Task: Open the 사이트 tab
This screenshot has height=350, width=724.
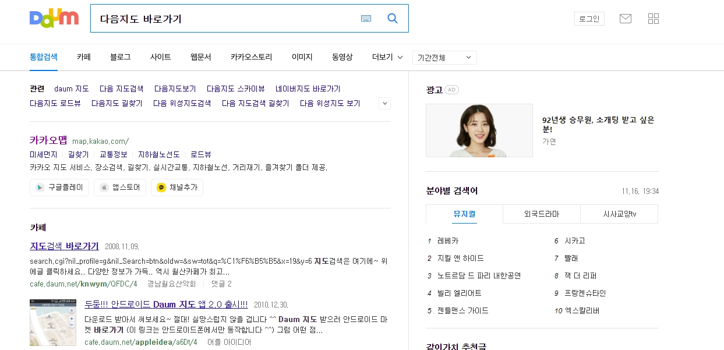Action: click(161, 57)
